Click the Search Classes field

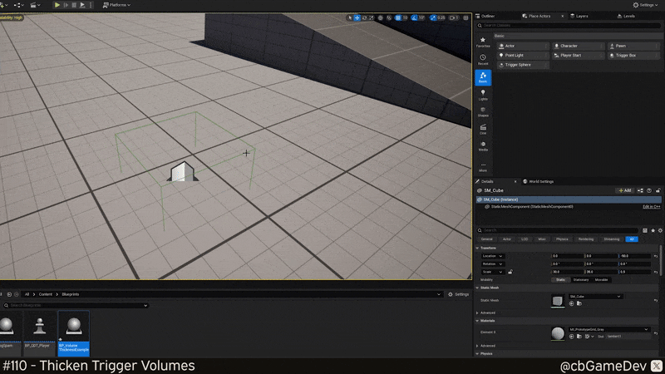(x=569, y=26)
